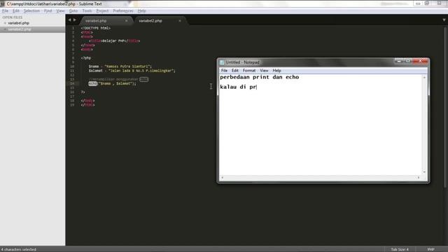
Task: Click Notepad vertical scrollbar down arrow
Action: pos(424,172)
